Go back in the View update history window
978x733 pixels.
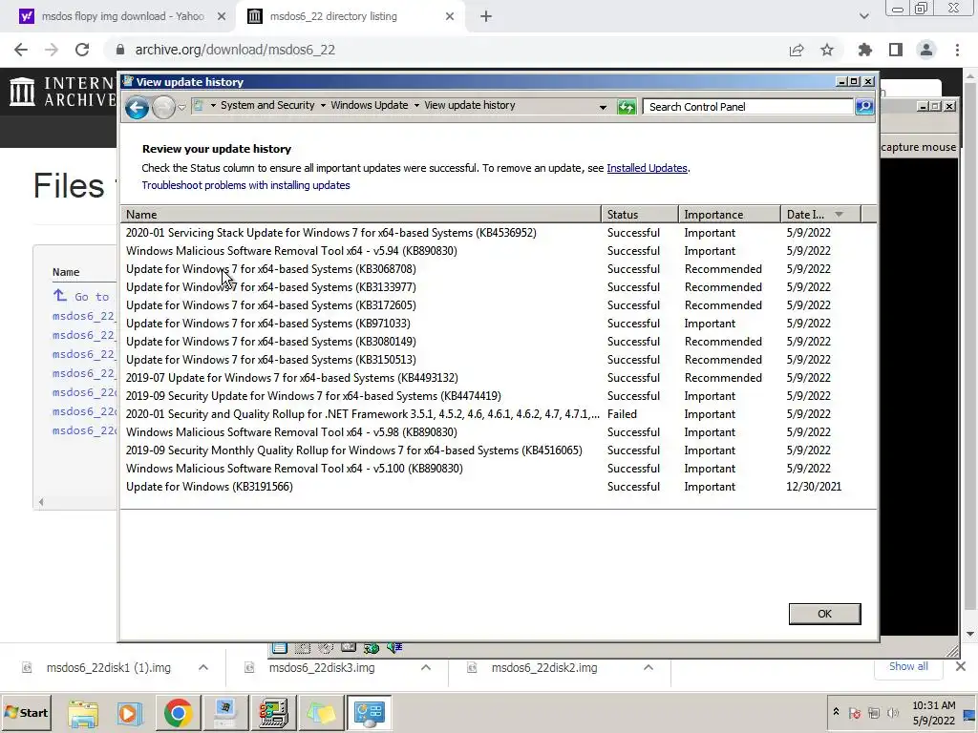pyautogui.click(x=137, y=107)
